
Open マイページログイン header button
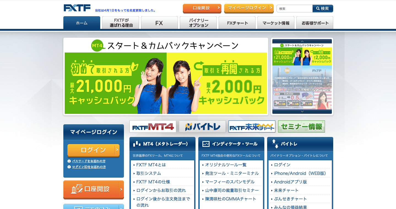[249, 8]
